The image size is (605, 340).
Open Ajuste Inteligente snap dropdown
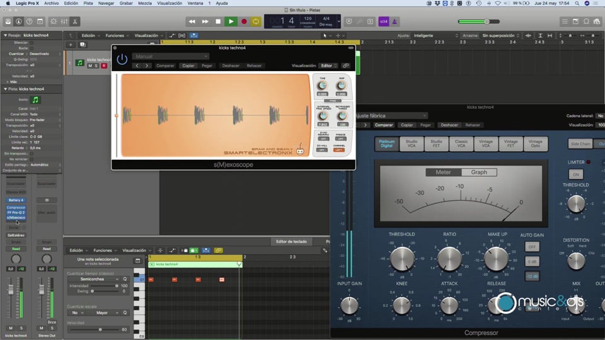pos(435,35)
